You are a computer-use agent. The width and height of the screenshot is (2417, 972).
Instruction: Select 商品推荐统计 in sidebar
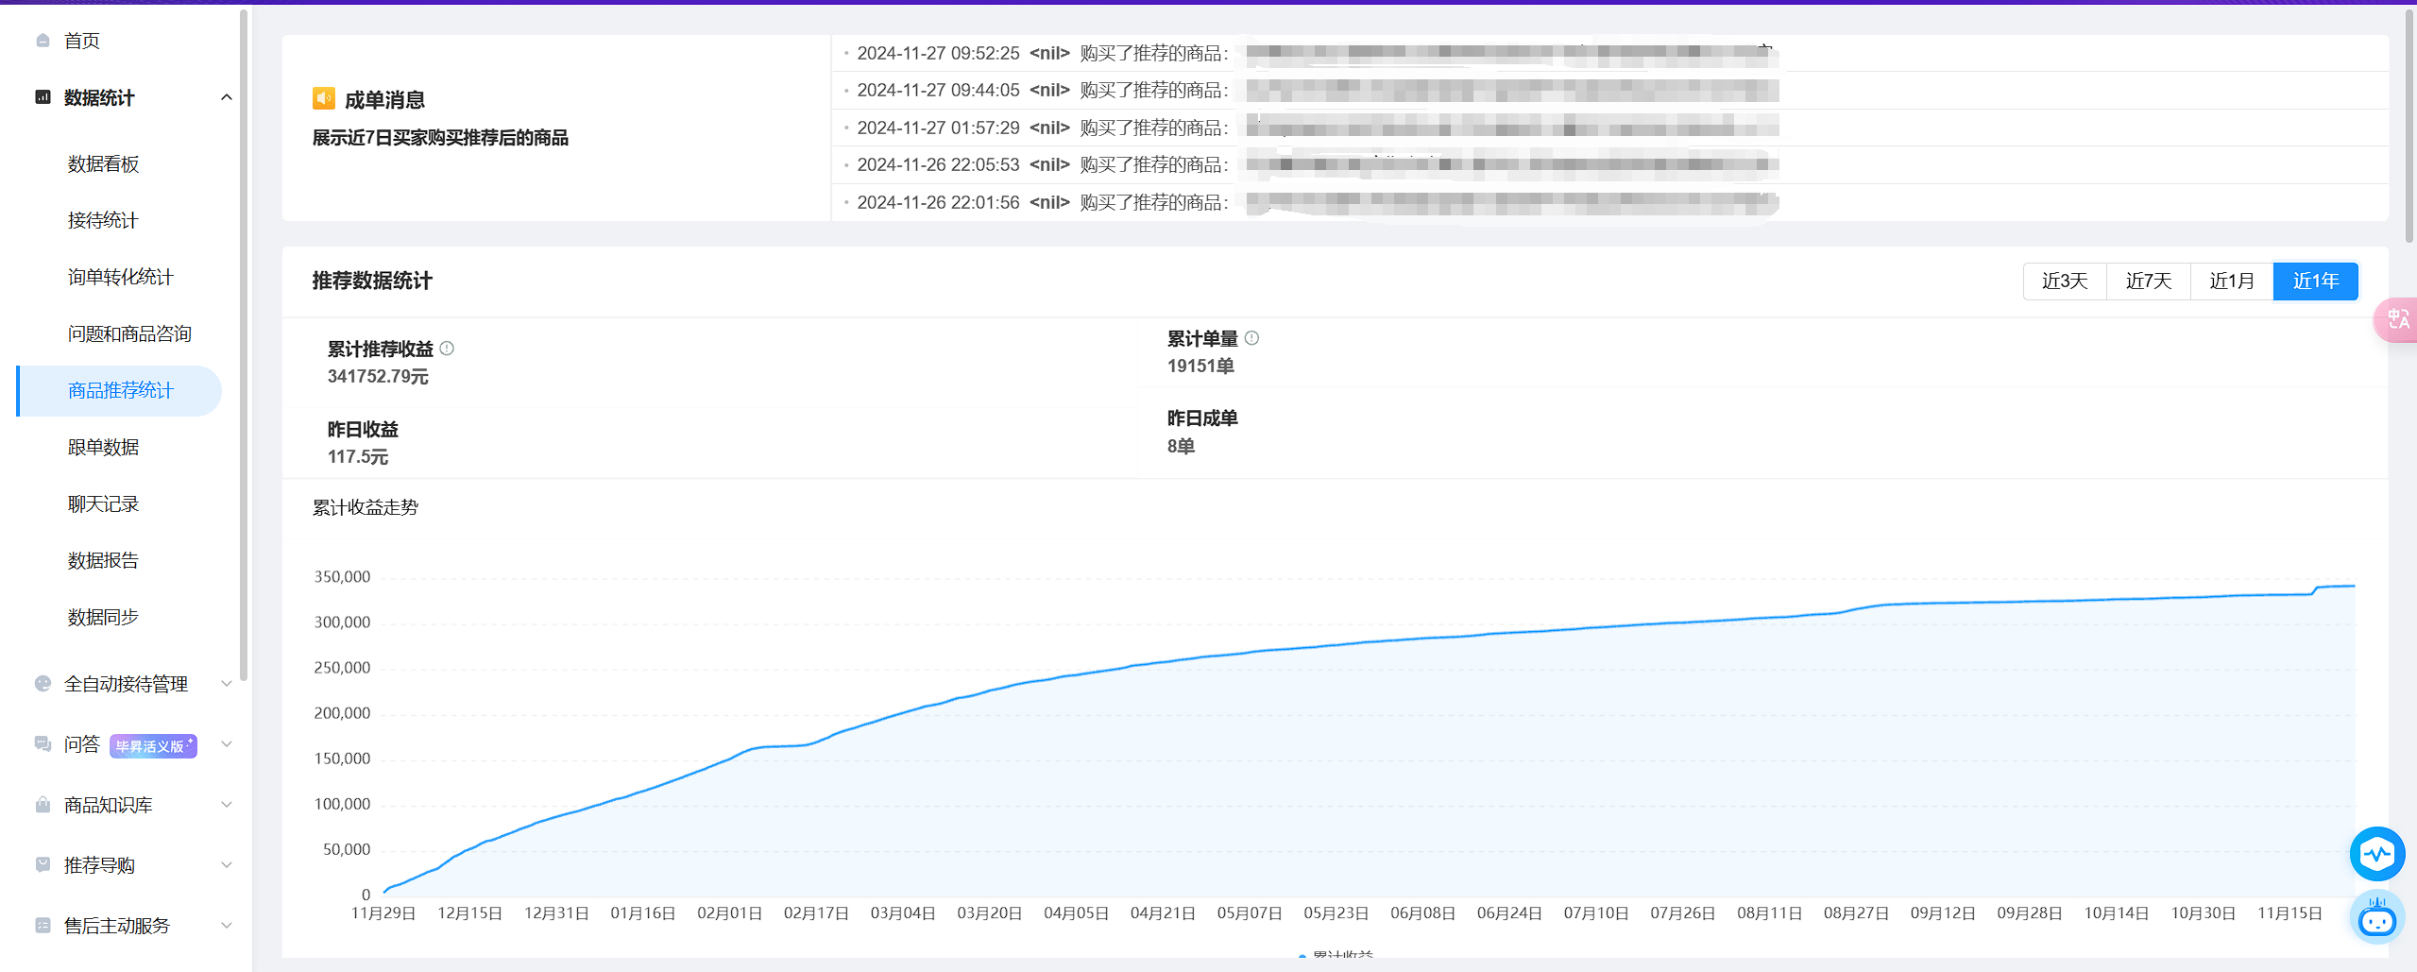pos(120,390)
